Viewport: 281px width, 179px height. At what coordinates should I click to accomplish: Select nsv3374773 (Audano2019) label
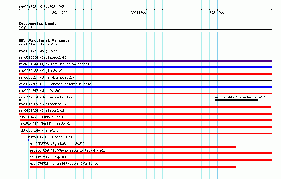(x=41, y=117)
